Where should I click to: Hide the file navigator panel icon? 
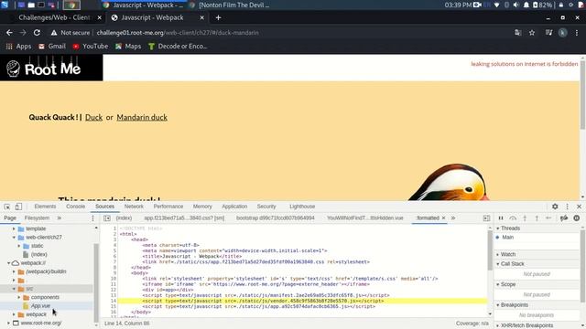[107, 218]
